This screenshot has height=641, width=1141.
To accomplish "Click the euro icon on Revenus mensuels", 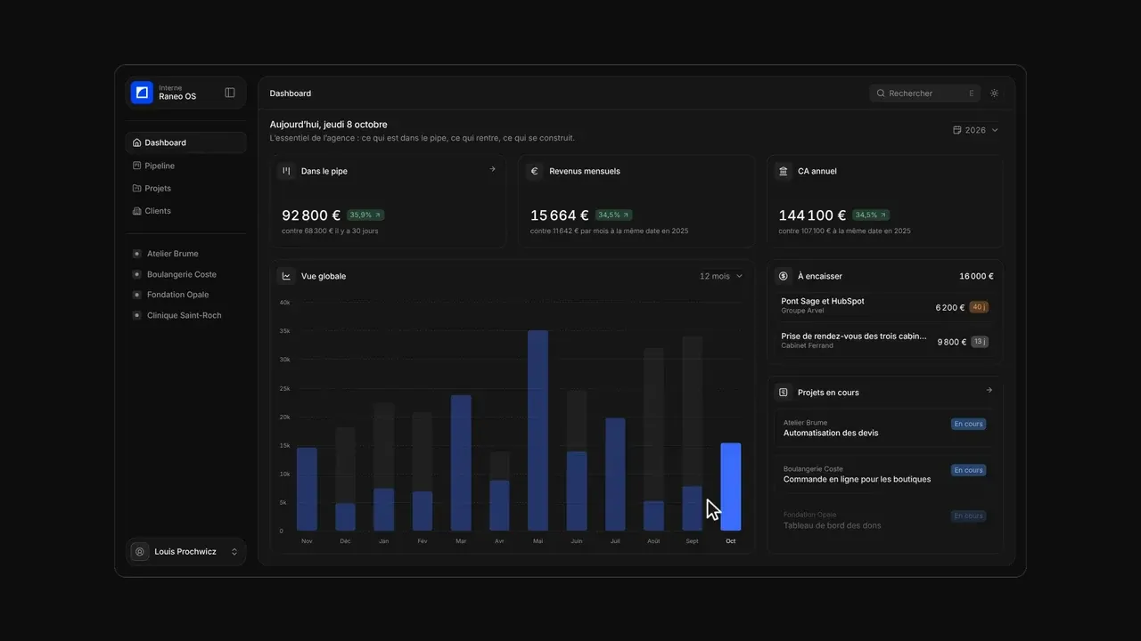I will point(535,171).
